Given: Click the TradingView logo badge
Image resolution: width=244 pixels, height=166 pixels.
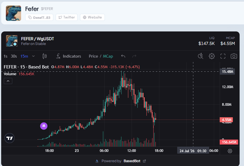Looking at the screenshot, I should [9, 138].
